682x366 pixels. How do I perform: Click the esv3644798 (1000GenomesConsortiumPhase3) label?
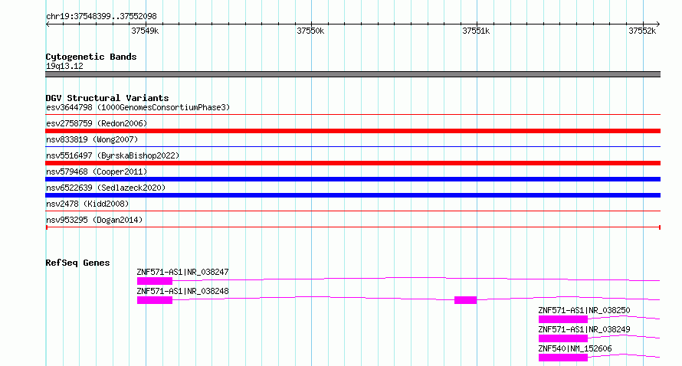[138, 107]
